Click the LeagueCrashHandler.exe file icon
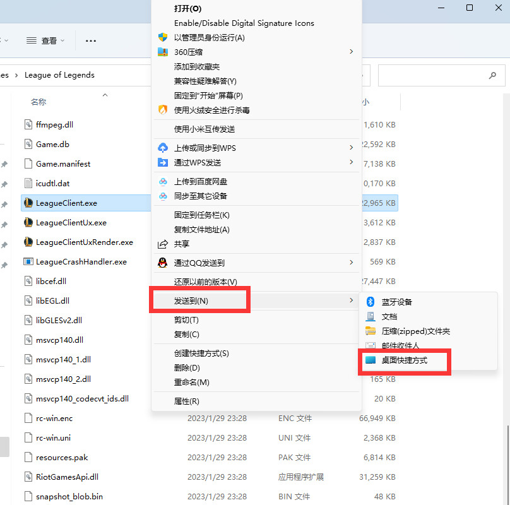The image size is (510, 505). point(28,261)
